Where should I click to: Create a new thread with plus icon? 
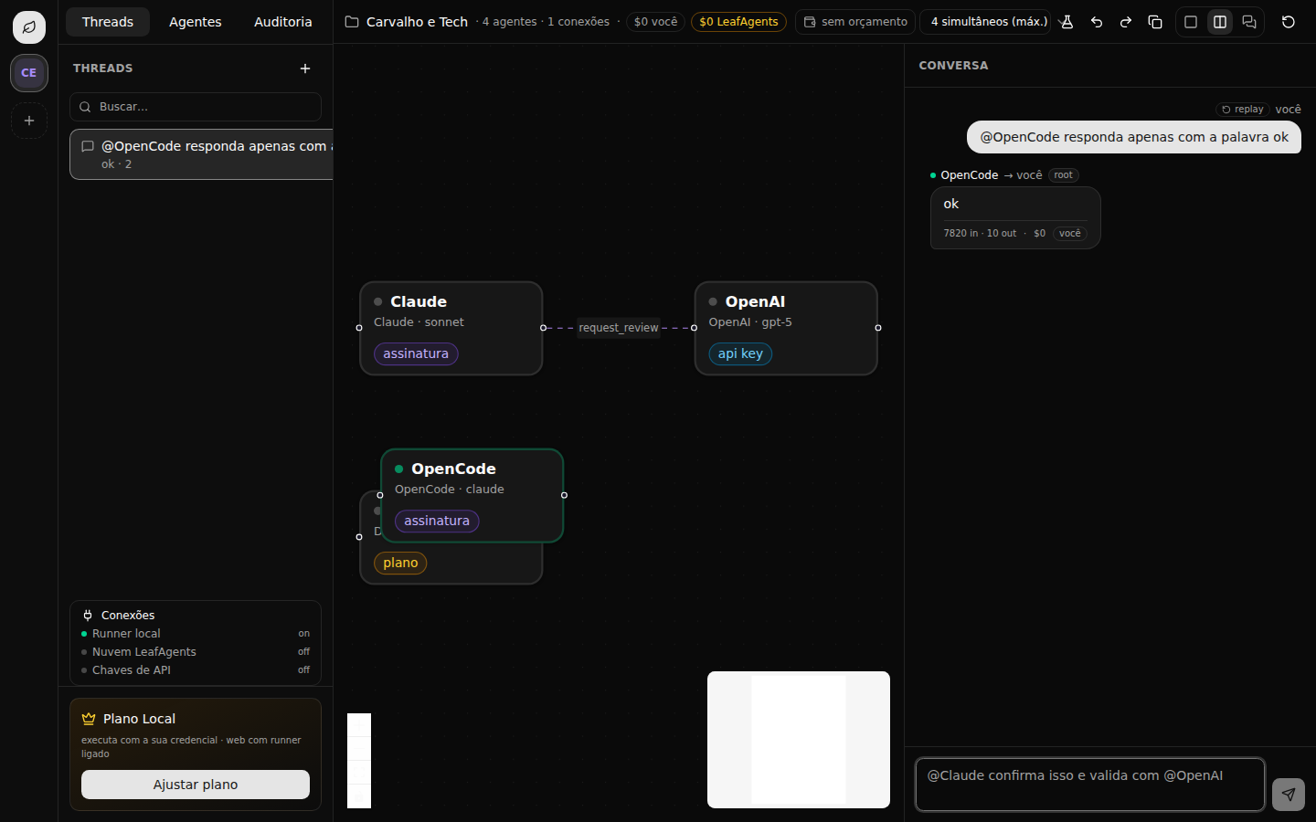point(305,68)
